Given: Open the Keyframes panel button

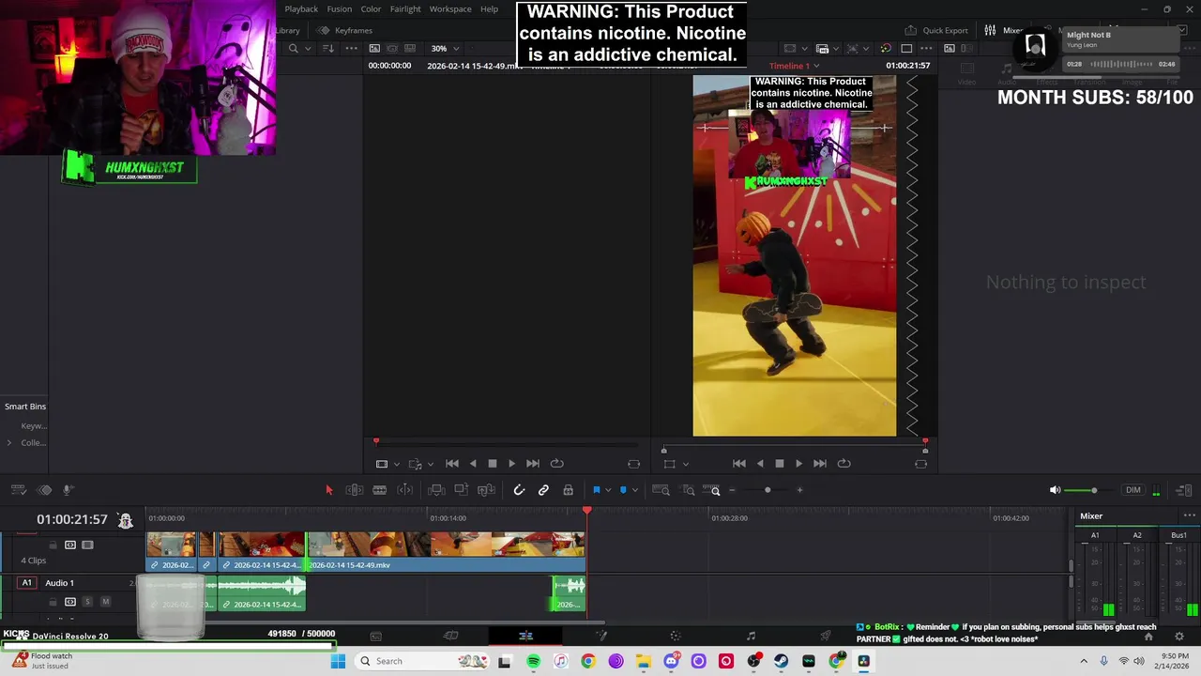Looking at the screenshot, I should [344, 30].
